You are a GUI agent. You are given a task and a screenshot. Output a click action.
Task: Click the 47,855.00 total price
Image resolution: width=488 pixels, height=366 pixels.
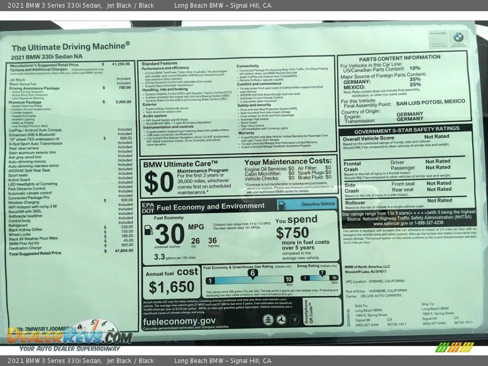coord(124,251)
